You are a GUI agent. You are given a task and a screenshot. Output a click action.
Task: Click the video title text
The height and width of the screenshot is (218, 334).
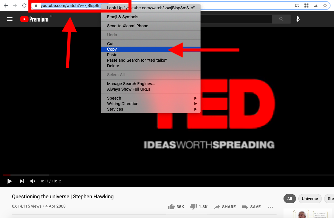tap(63, 197)
